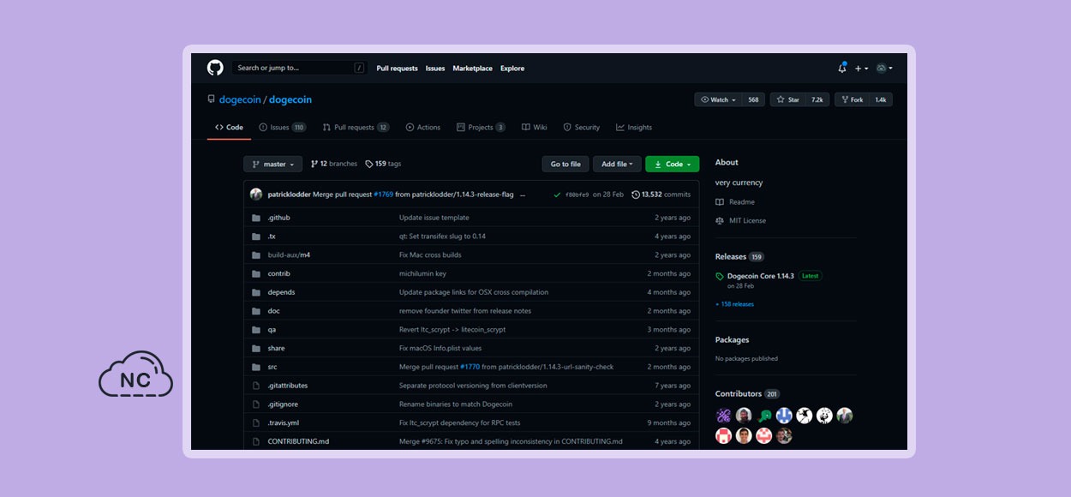This screenshot has height=497, width=1071.
Task: Click the file icon for .gitignore
Action: pos(255,404)
